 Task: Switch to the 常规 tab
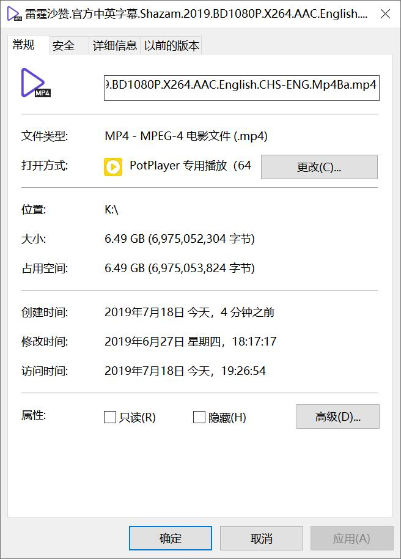pos(24,45)
